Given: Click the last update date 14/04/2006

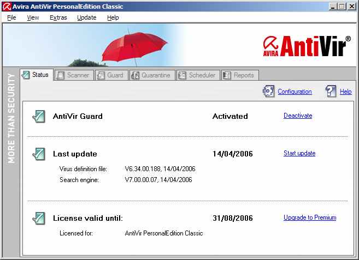Looking at the screenshot, I should (x=233, y=154).
